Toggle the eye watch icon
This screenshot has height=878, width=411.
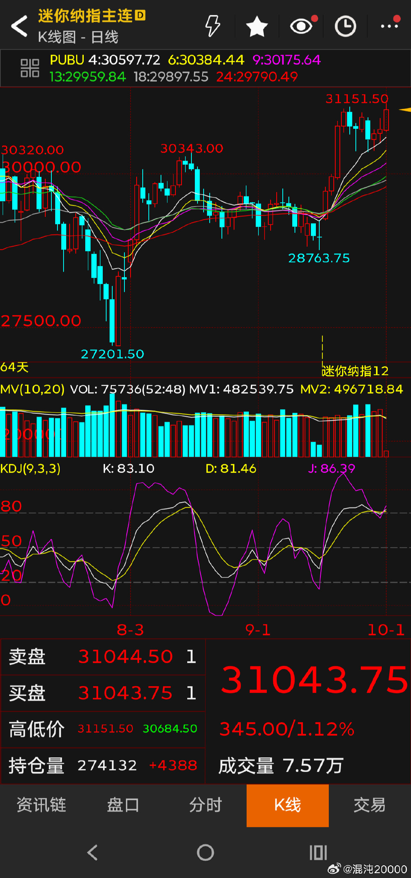click(x=301, y=26)
